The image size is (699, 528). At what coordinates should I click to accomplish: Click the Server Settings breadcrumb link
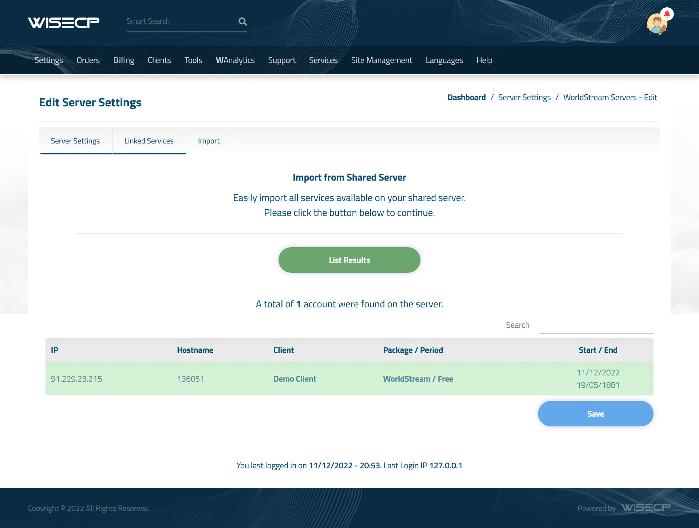[x=524, y=97]
